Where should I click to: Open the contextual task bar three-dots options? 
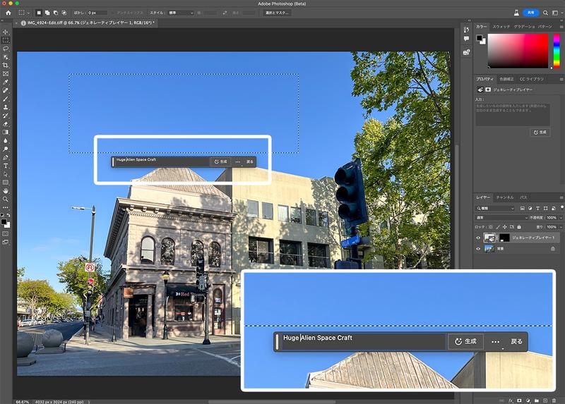click(x=238, y=162)
